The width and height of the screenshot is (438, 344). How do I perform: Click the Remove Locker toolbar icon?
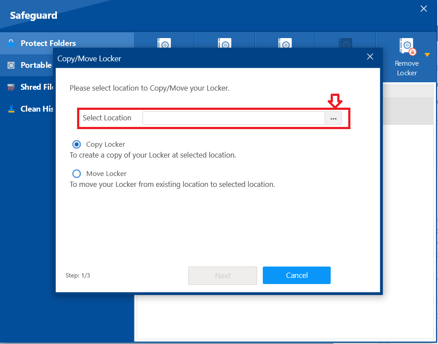tap(407, 46)
